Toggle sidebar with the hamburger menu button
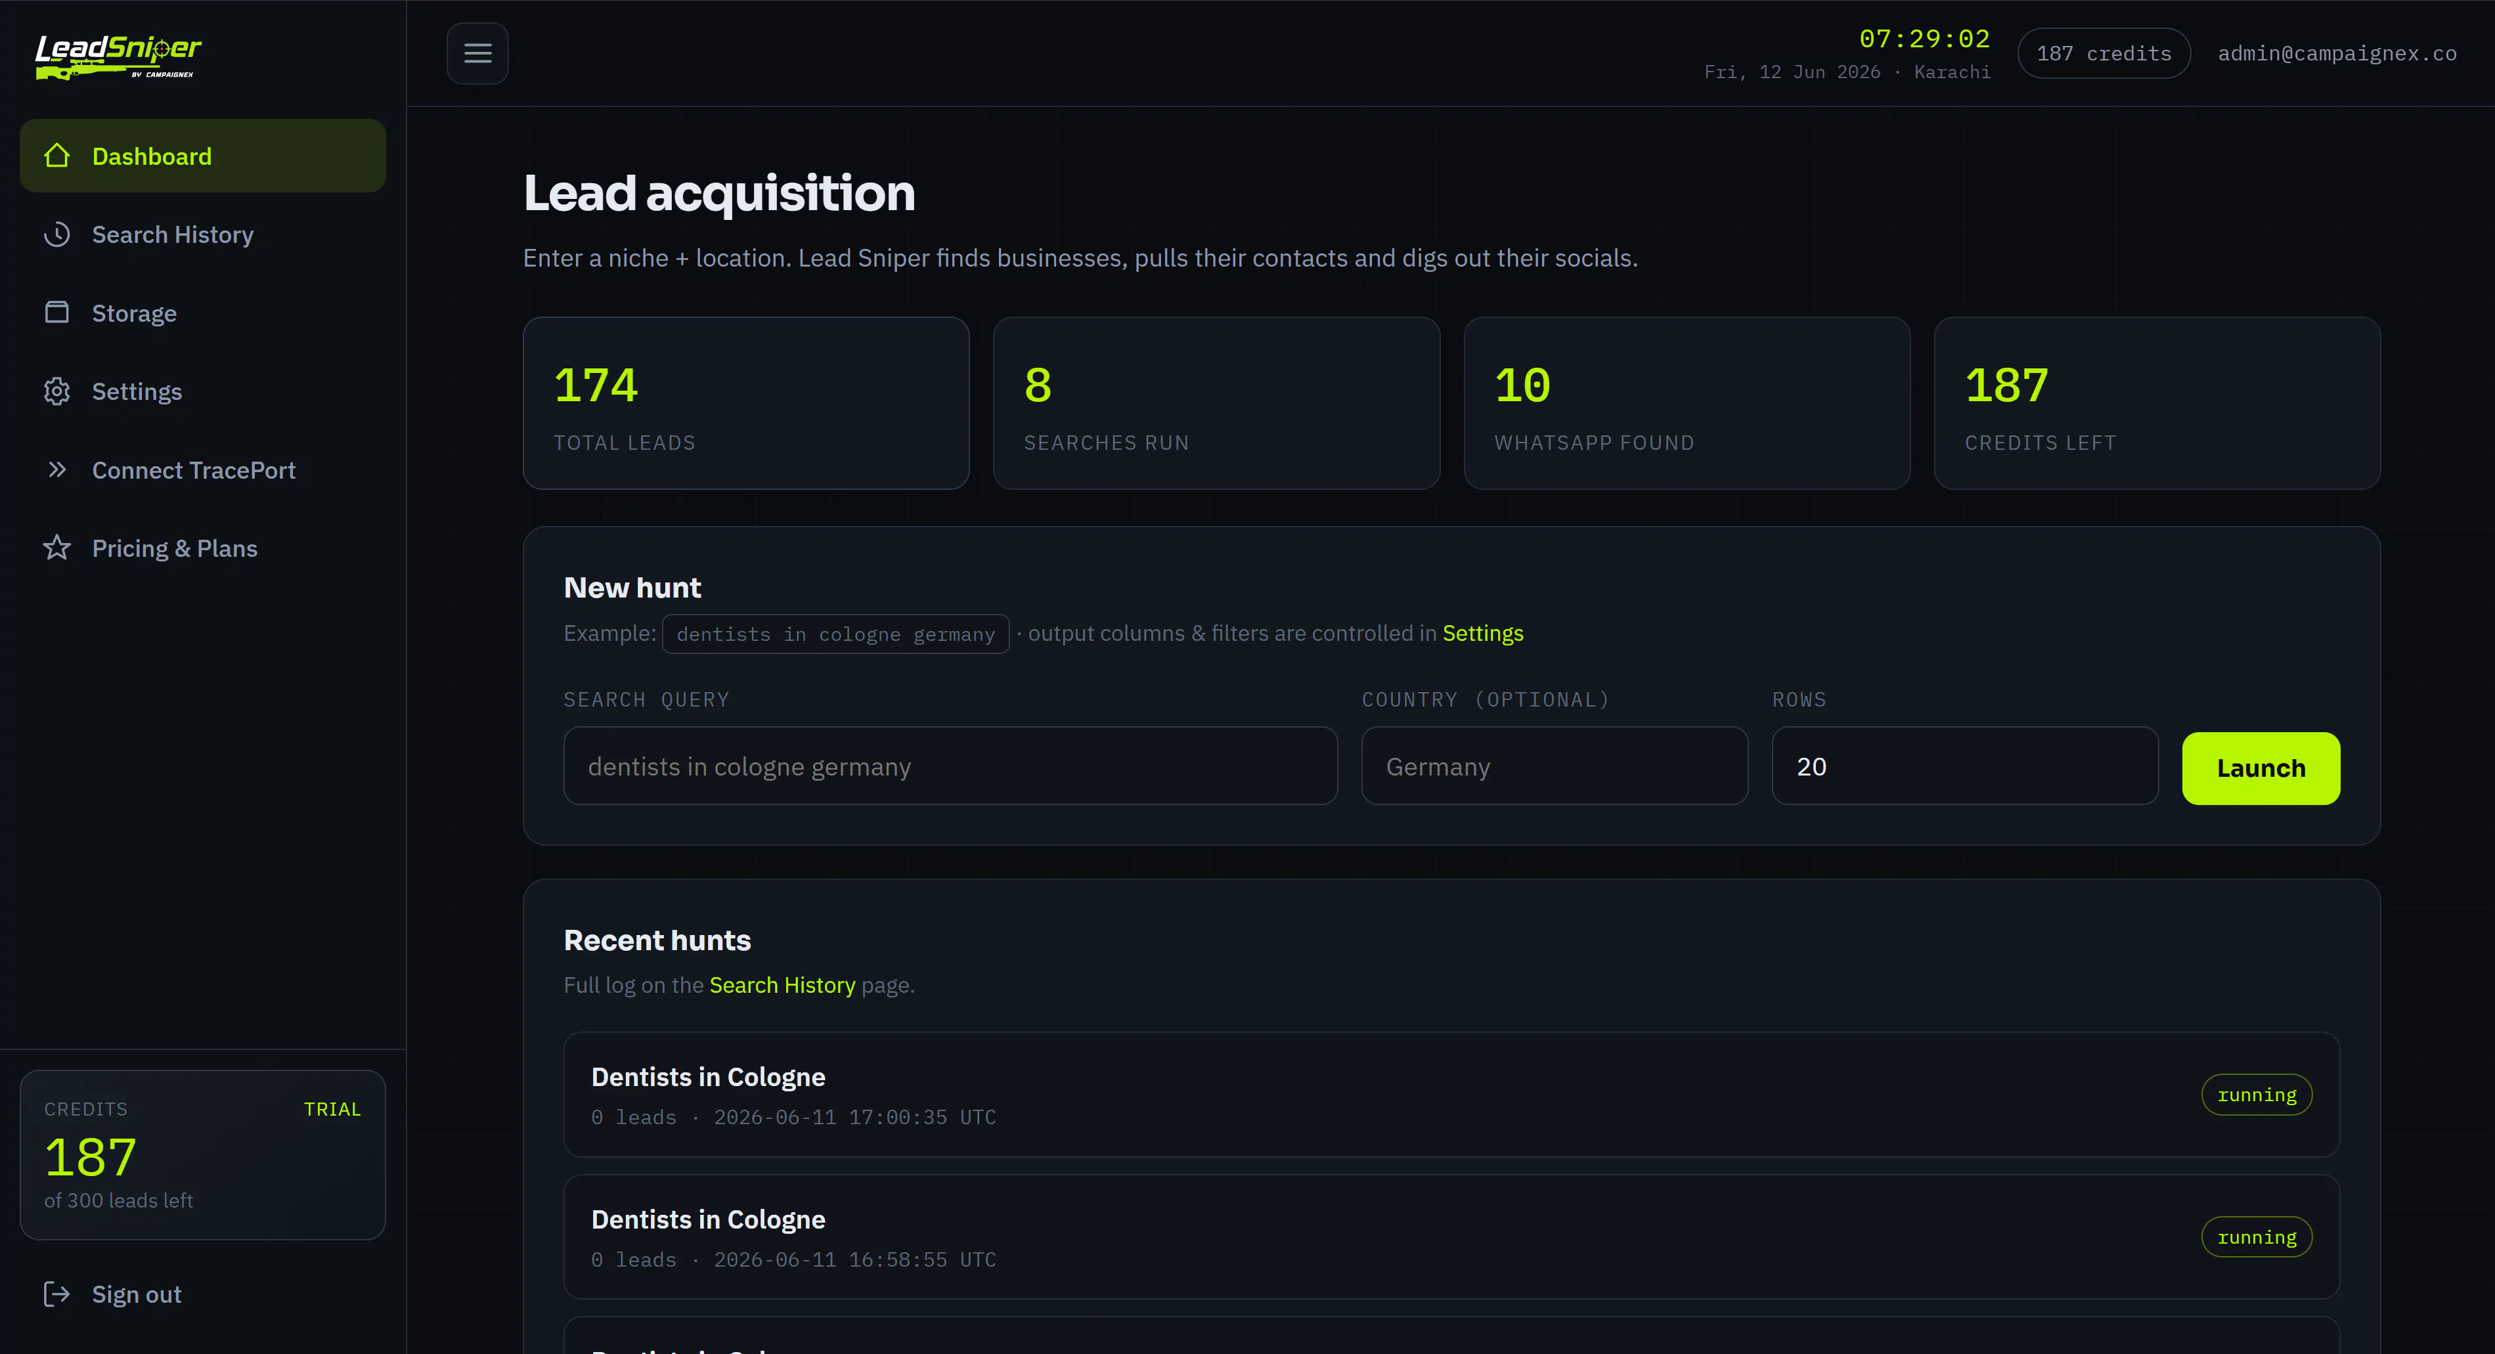Viewport: 2495px width, 1354px height. (x=477, y=53)
